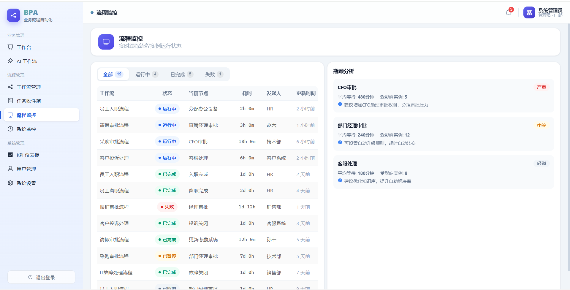Select the IT故障处理流程 row
Image resolution: width=570 pixels, height=290 pixels.
click(x=207, y=272)
